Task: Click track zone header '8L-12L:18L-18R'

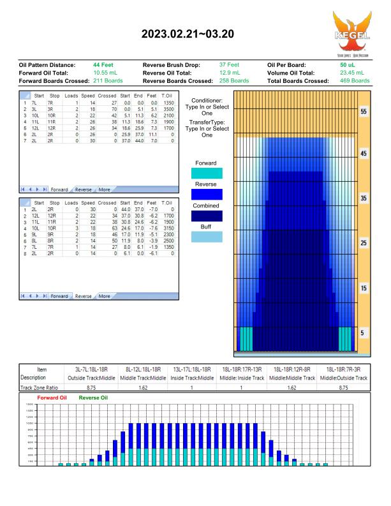Action: (143, 369)
